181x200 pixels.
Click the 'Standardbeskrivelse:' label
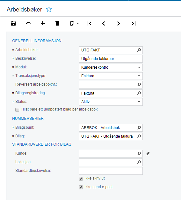click(33, 171)
